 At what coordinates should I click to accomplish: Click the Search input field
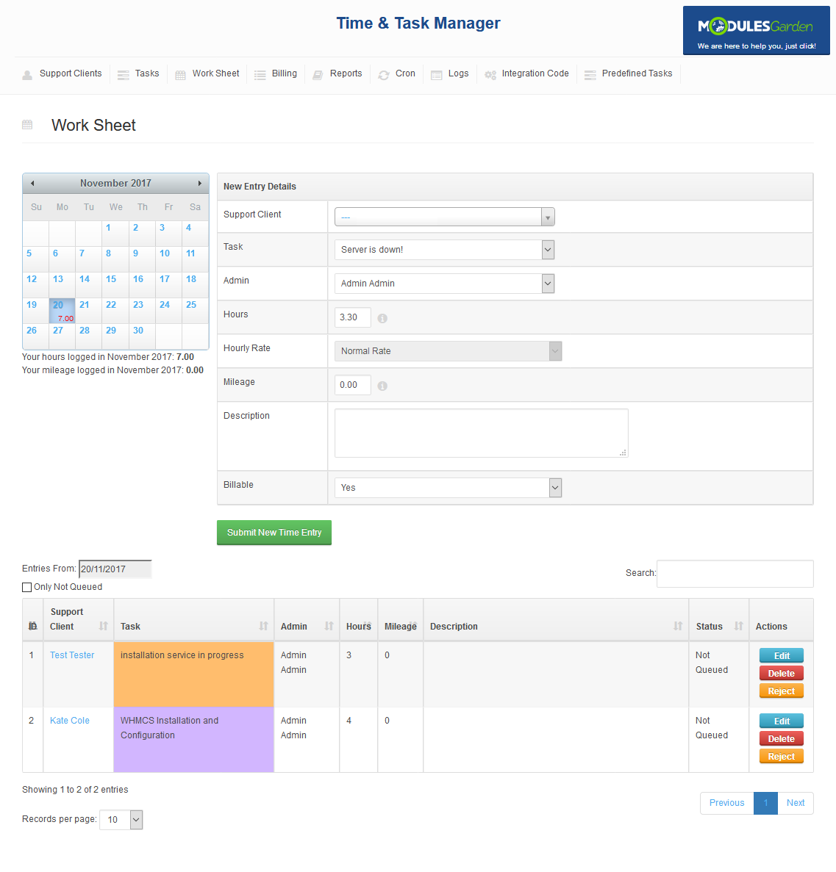735,573
